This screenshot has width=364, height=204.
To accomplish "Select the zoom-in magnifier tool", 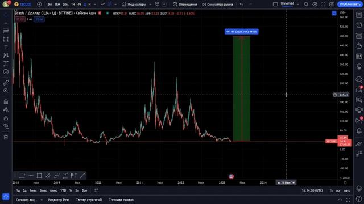I will (6, 91).
